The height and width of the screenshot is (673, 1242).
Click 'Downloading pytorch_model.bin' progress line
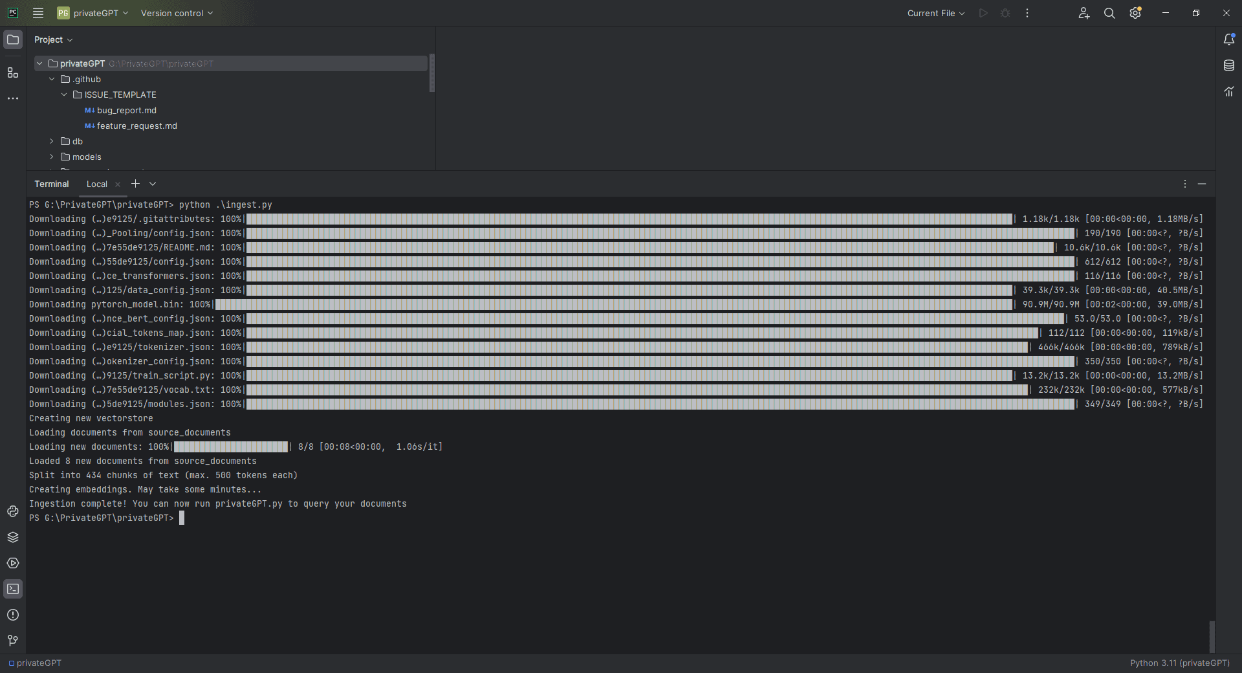pyautogui.click(x=616, y=304)
